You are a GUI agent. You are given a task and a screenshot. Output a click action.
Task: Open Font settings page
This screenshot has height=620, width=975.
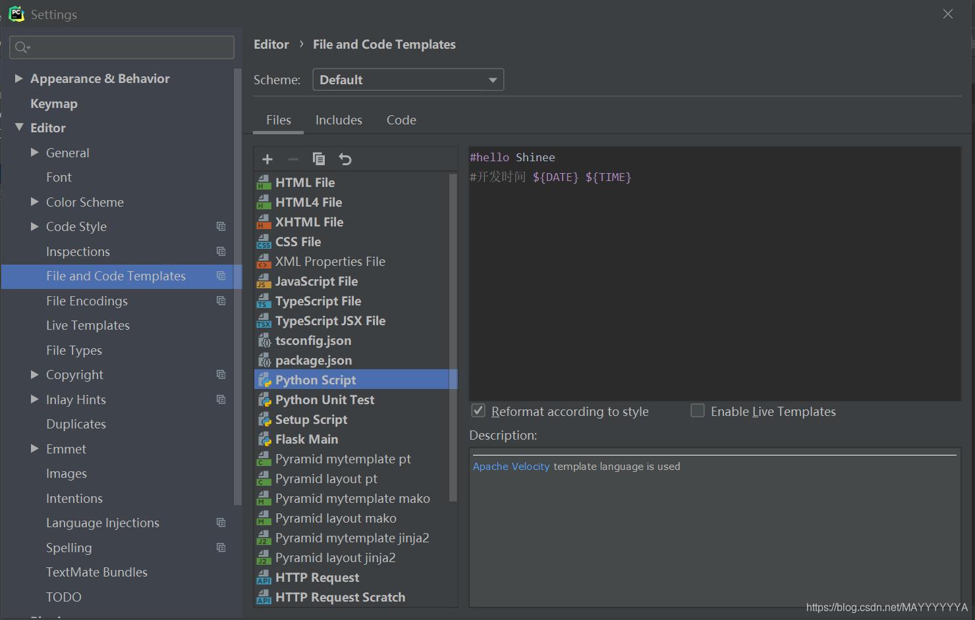click(x=59, y=177)
